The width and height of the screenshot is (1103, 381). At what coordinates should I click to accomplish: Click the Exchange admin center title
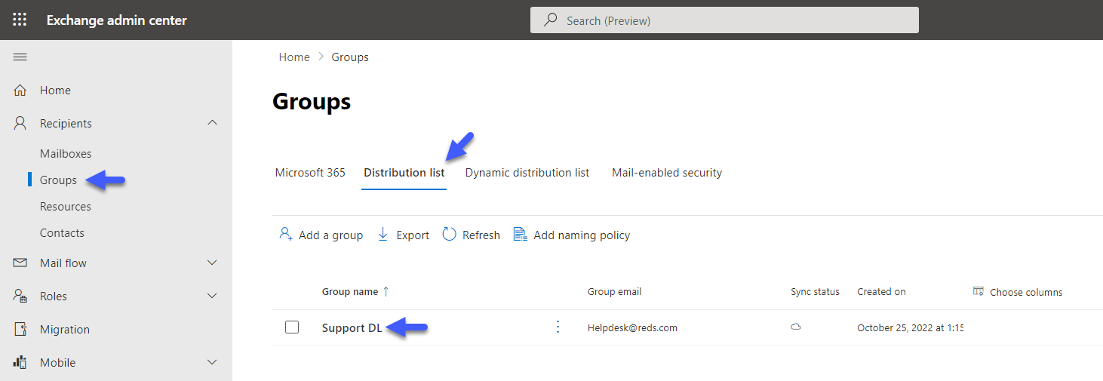117,20
